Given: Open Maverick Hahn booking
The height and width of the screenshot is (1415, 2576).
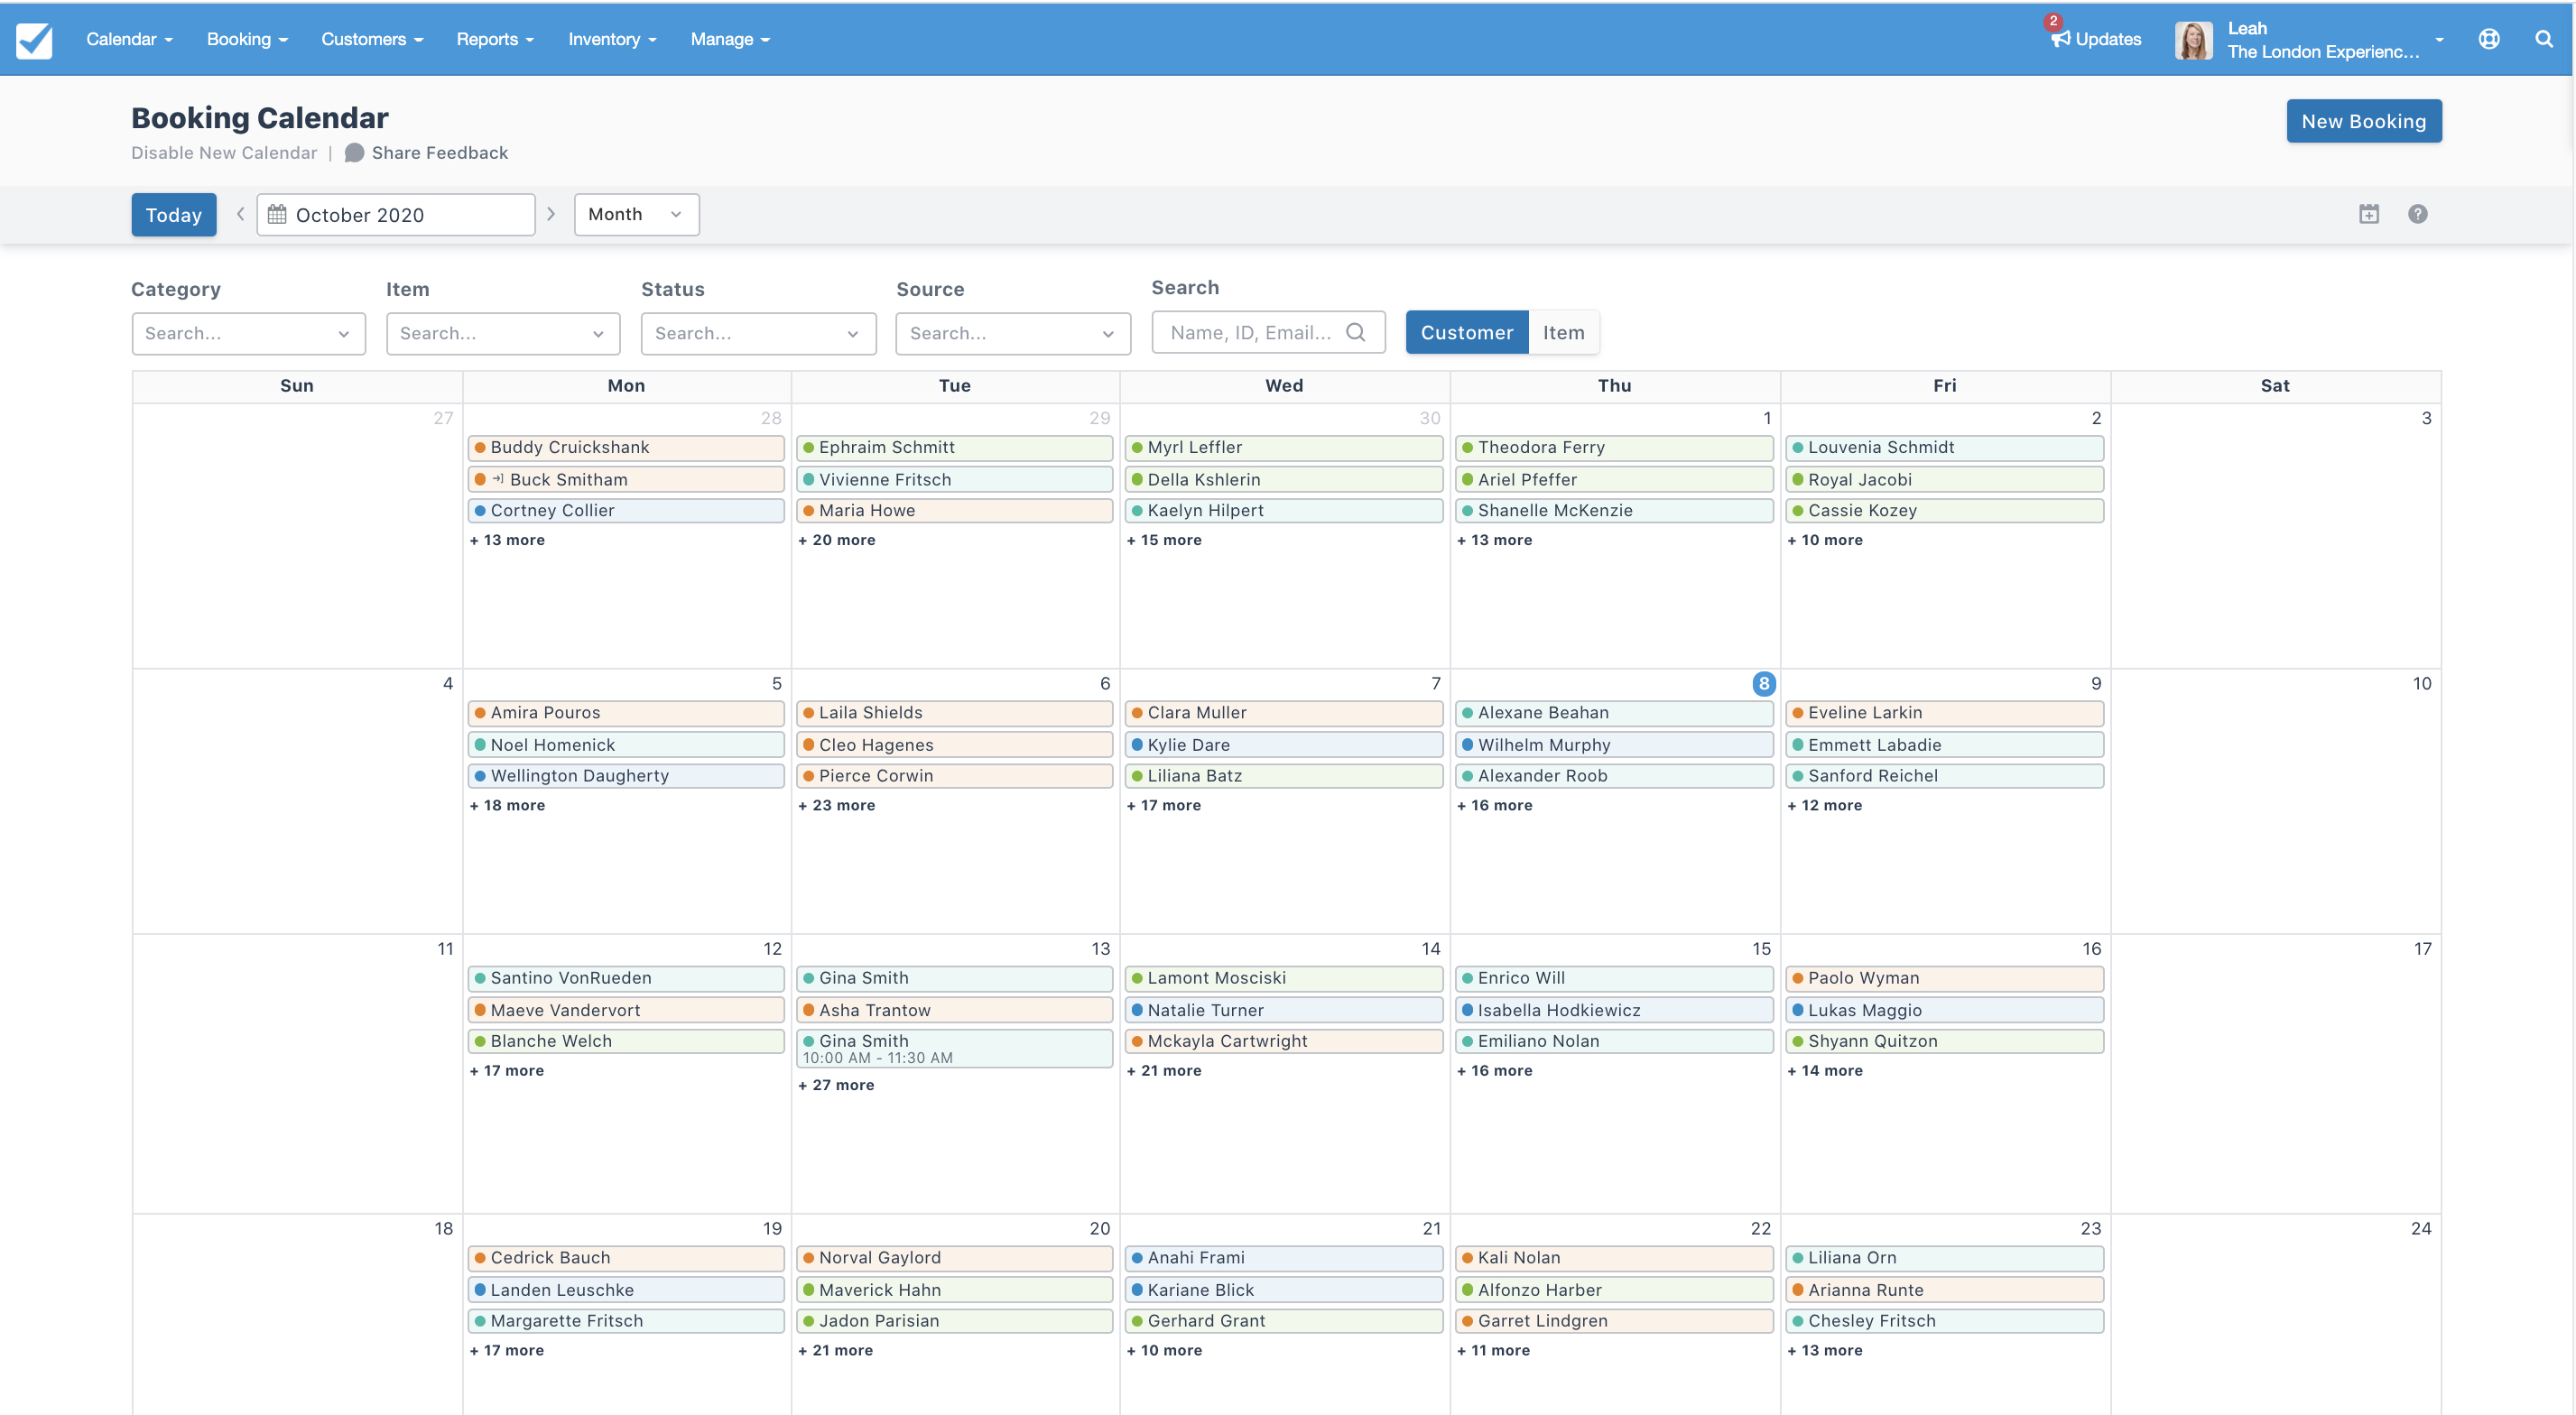Looking at the screenshot, I should pos(955,1289).
